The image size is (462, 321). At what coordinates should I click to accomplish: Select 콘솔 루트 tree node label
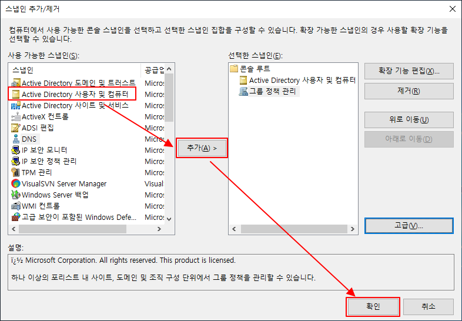click(255, 69)
